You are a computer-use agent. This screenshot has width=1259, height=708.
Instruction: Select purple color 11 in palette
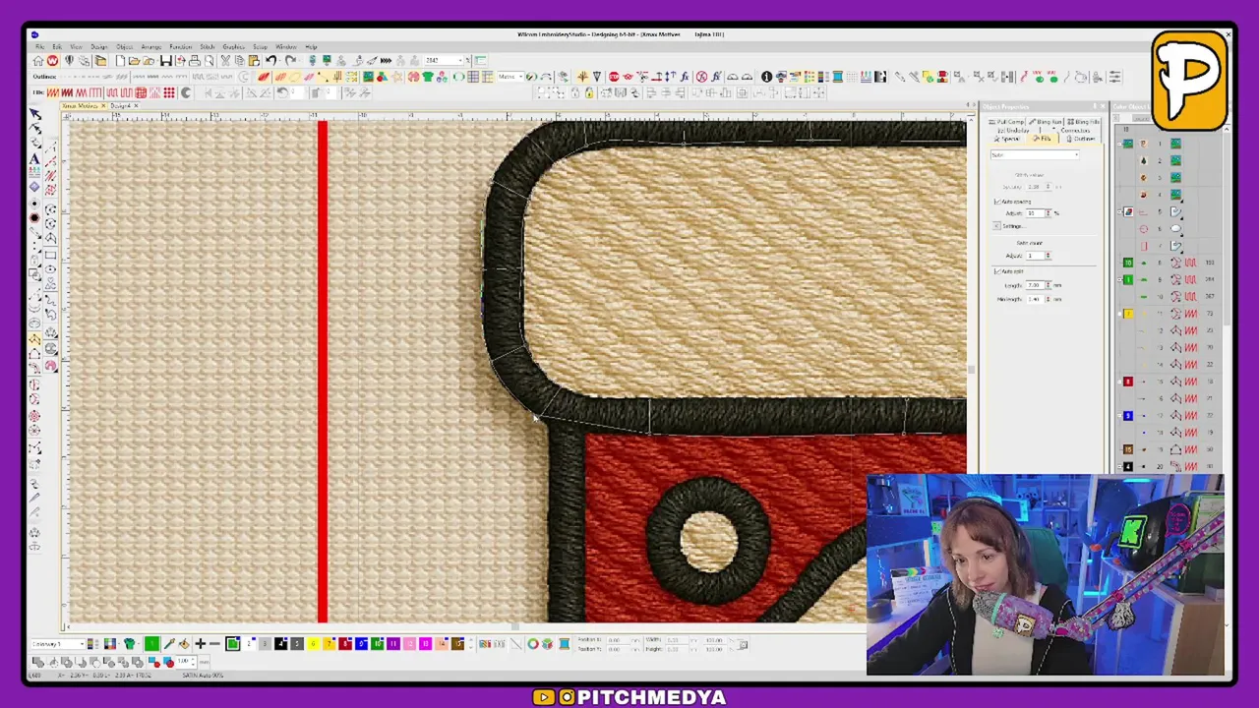tap(393, 644)
